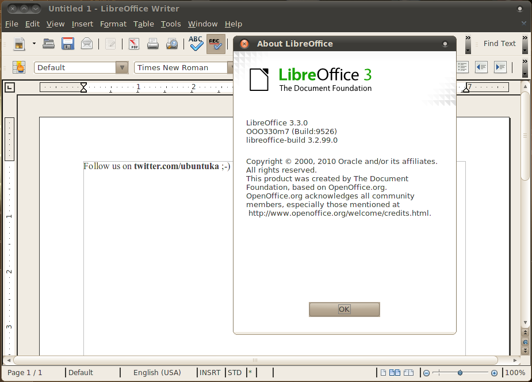Open the Tools menu
The width and height of the screenshot is (532, 382).
point(171,24)
